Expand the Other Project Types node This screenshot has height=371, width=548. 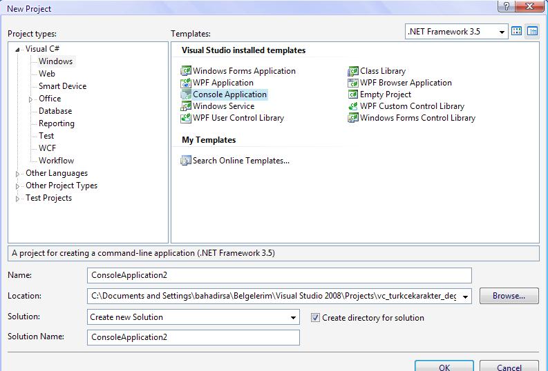pyautogui.click(x=17, y=186)
